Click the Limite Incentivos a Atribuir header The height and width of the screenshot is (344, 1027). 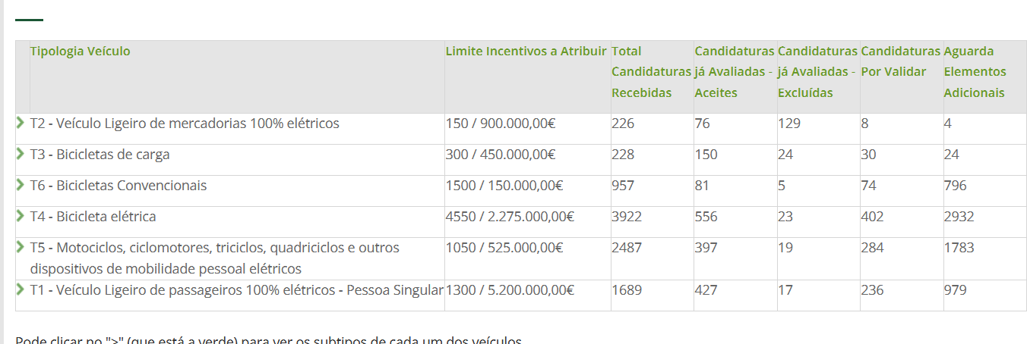pos(526,52)
